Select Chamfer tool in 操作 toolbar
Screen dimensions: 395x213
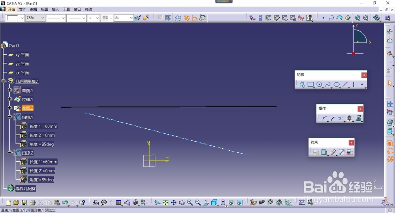click(333, 118)
